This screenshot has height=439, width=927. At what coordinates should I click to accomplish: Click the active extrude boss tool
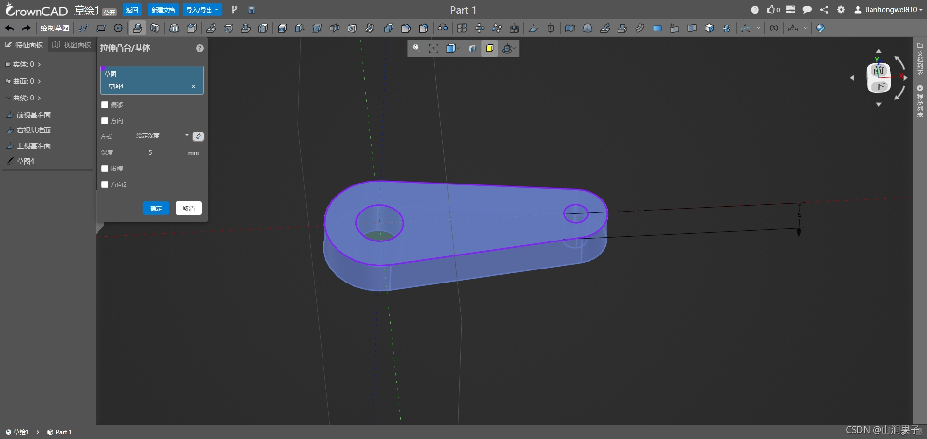(137, 28)
